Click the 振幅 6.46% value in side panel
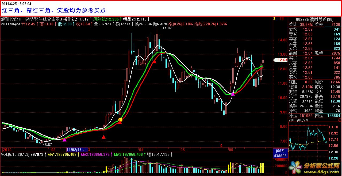This screenshot has height=176, width=342. click(x=308, y=92)
